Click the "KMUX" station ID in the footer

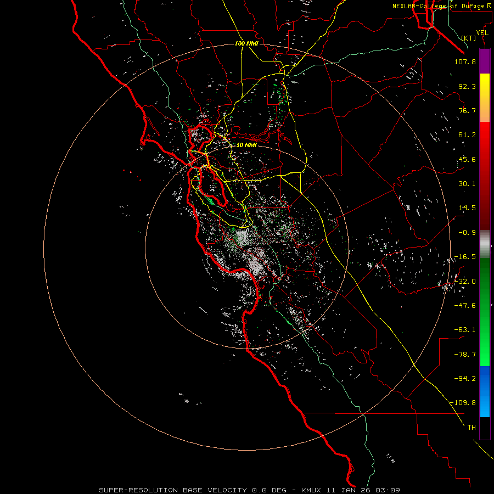pyautogui.click(x=311, y=490)
